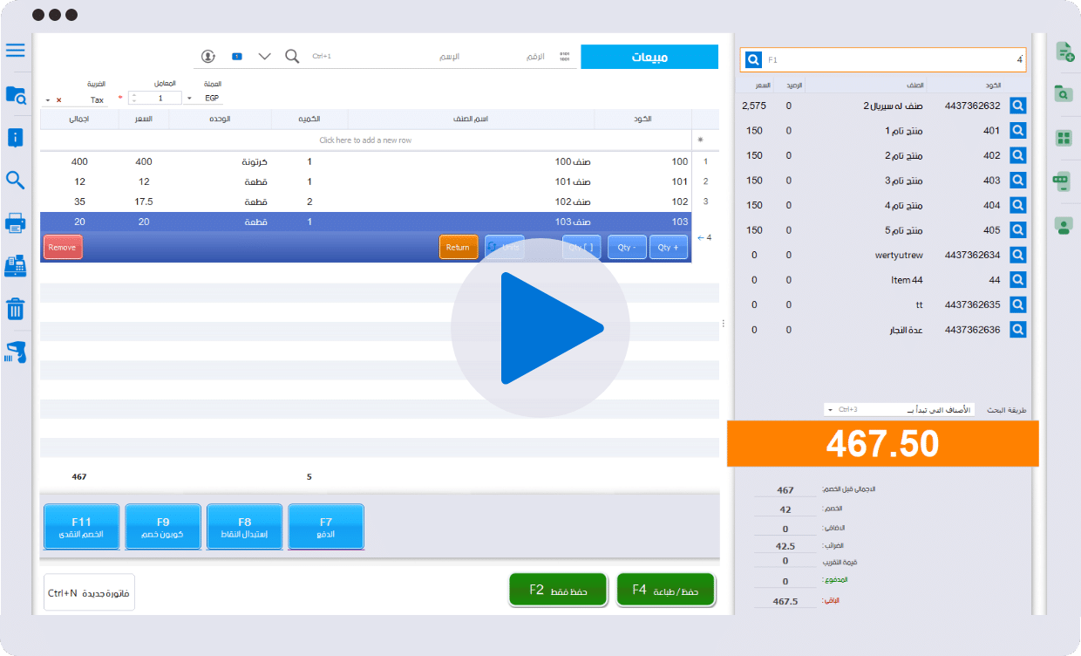
Task: Play the video overlay
Action: 540,328
